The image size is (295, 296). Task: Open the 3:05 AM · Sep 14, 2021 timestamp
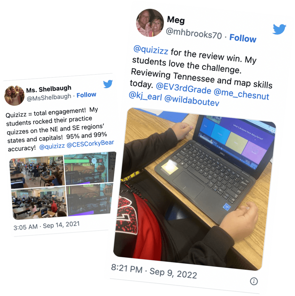pos(46,226)
